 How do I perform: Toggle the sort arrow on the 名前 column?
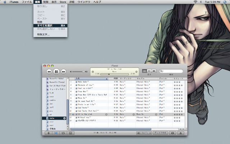coord(107,79)
